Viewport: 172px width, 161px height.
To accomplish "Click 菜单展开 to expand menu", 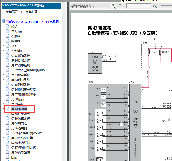I will tap(12, 12).
